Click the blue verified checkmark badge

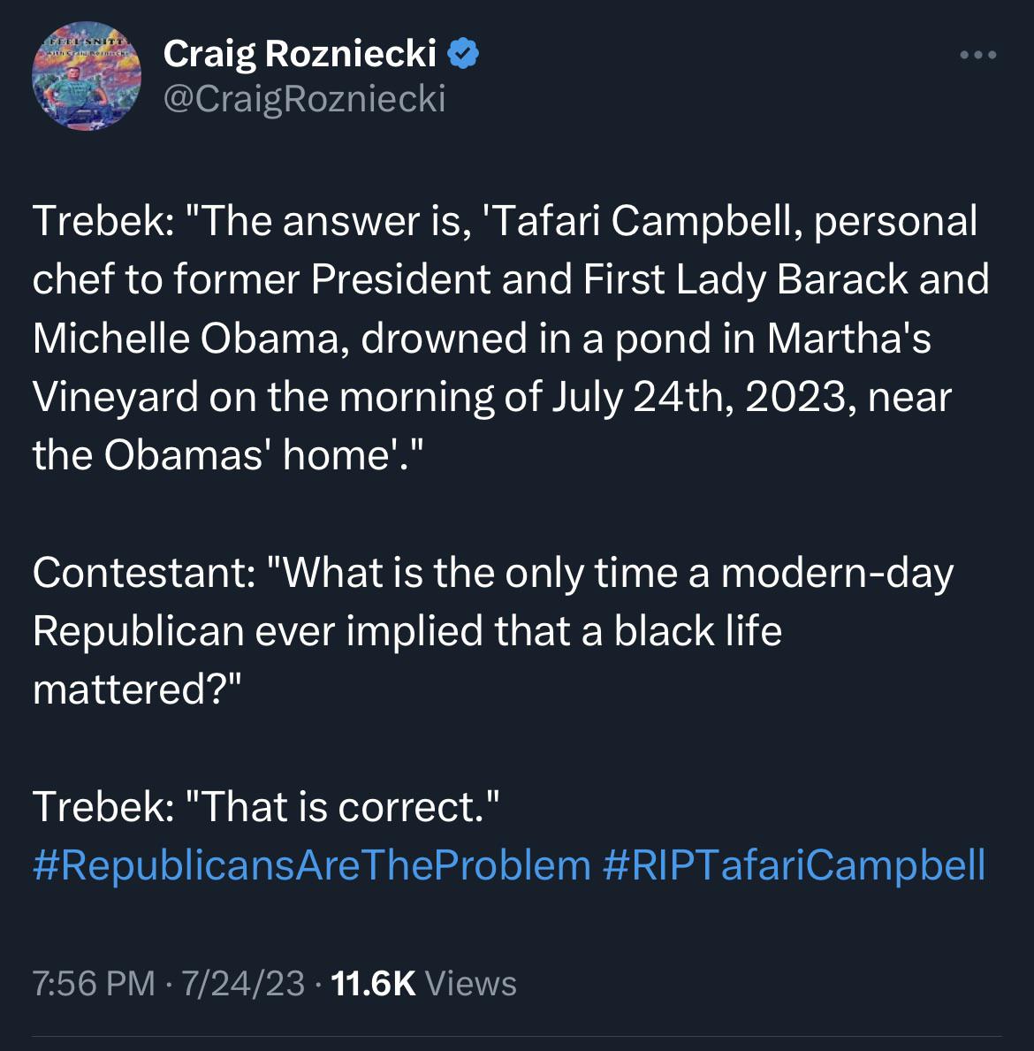coord(462,53)
